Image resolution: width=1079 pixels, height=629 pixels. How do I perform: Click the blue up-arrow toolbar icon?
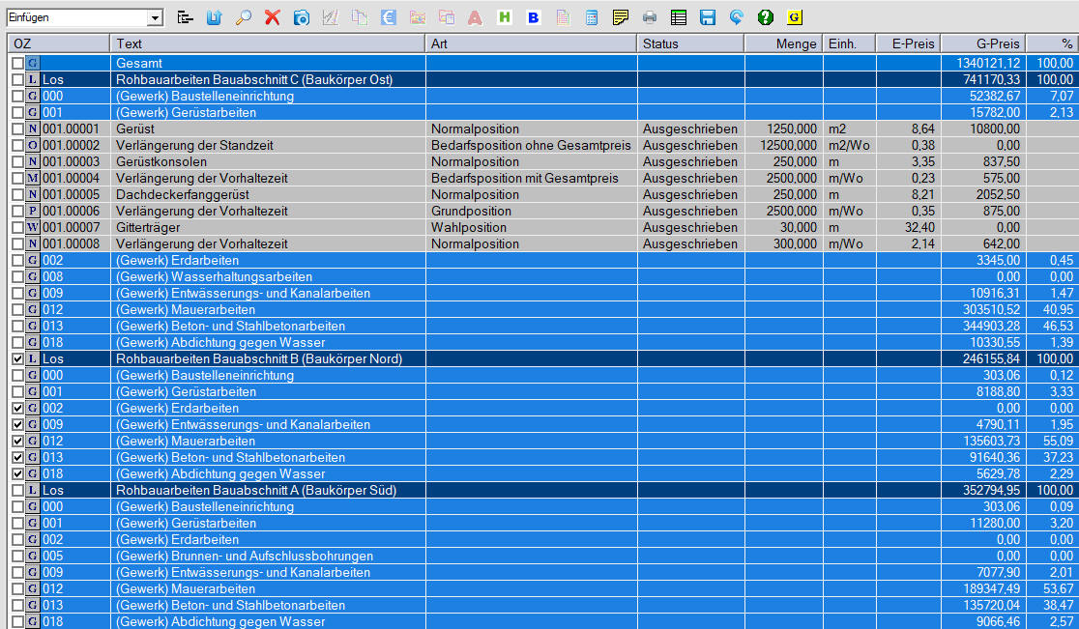(214, 17)
